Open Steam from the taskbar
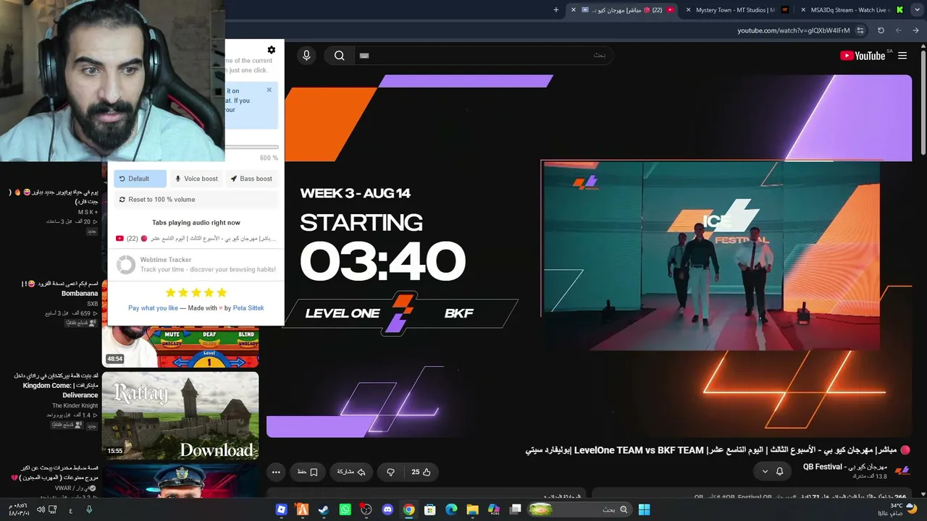This screenshot has height=521, width=927. pos(324,509)
